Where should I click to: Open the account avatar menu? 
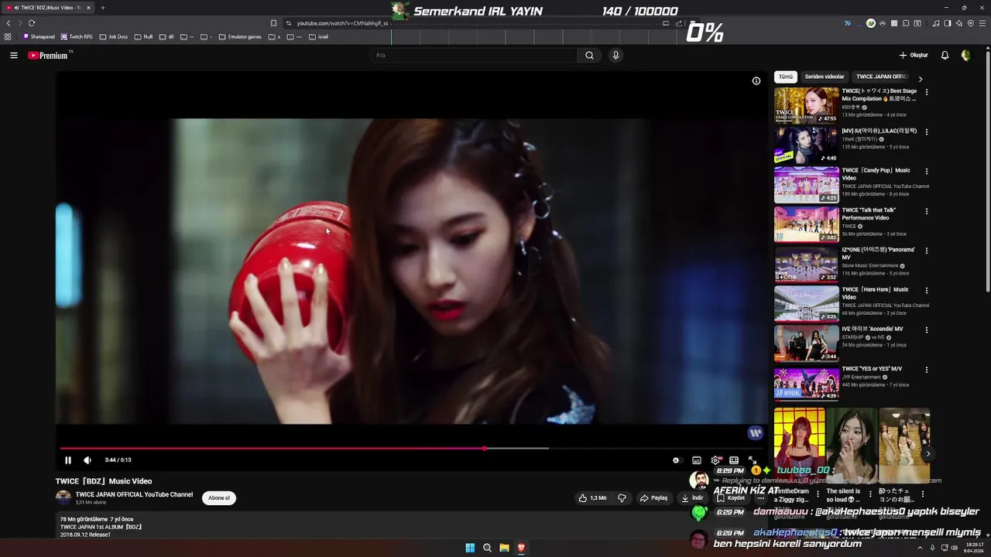click(965, 55)
